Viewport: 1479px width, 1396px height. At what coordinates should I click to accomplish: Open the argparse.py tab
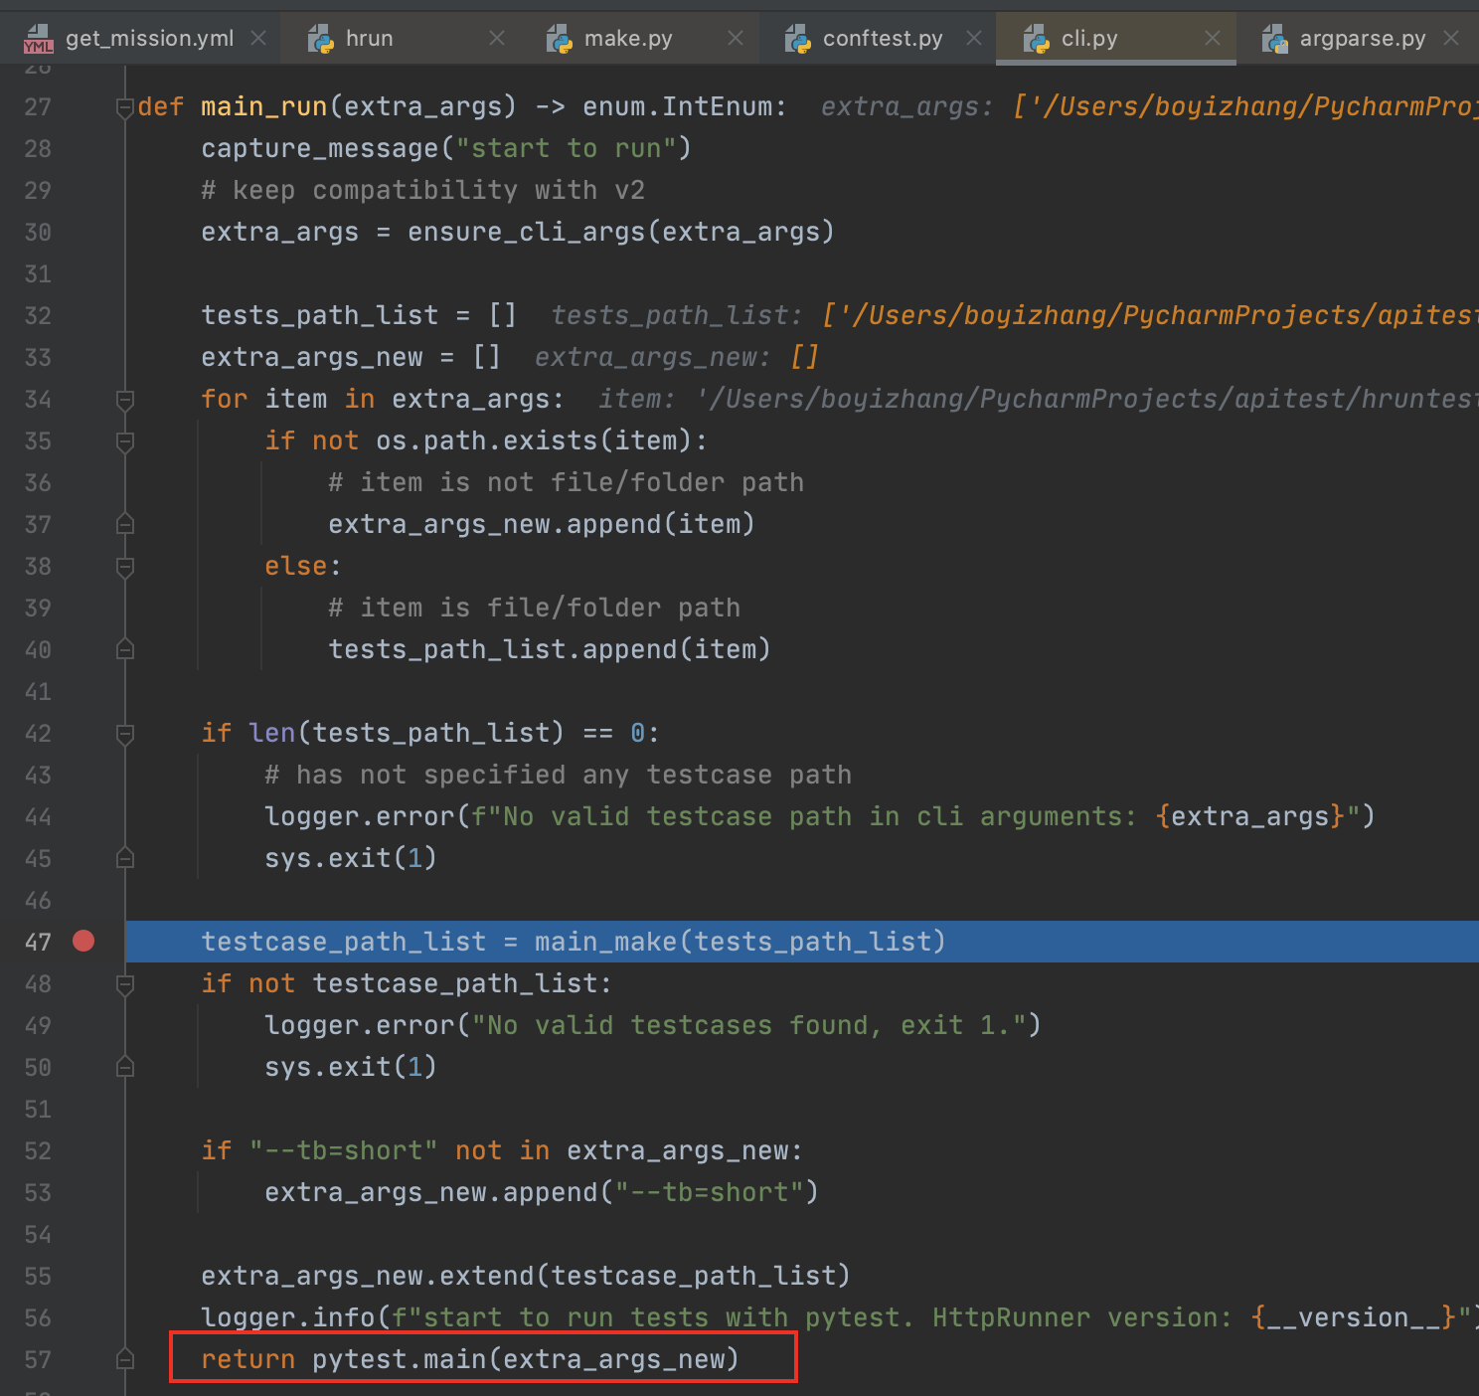pyautogui.click(x=1357, y=39)
